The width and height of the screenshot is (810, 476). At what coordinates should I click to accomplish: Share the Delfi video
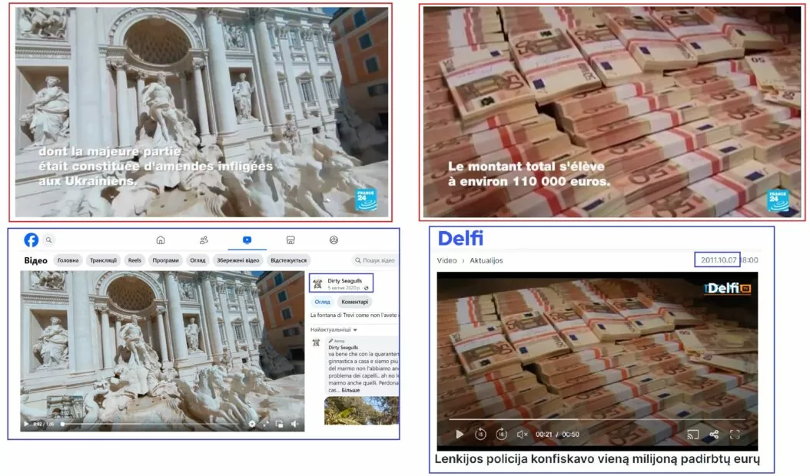click(714, 435)
